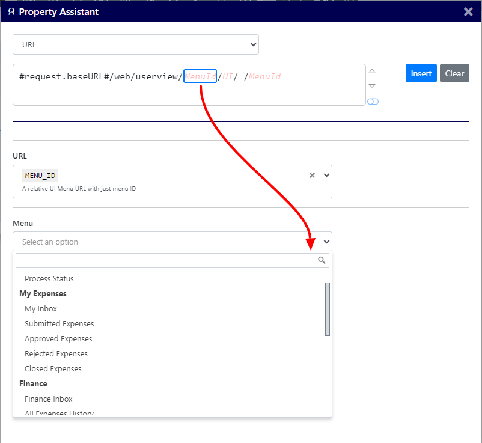Select 'Process Status' from the menu list
The image size is (482, 443).
coord(49,279)
